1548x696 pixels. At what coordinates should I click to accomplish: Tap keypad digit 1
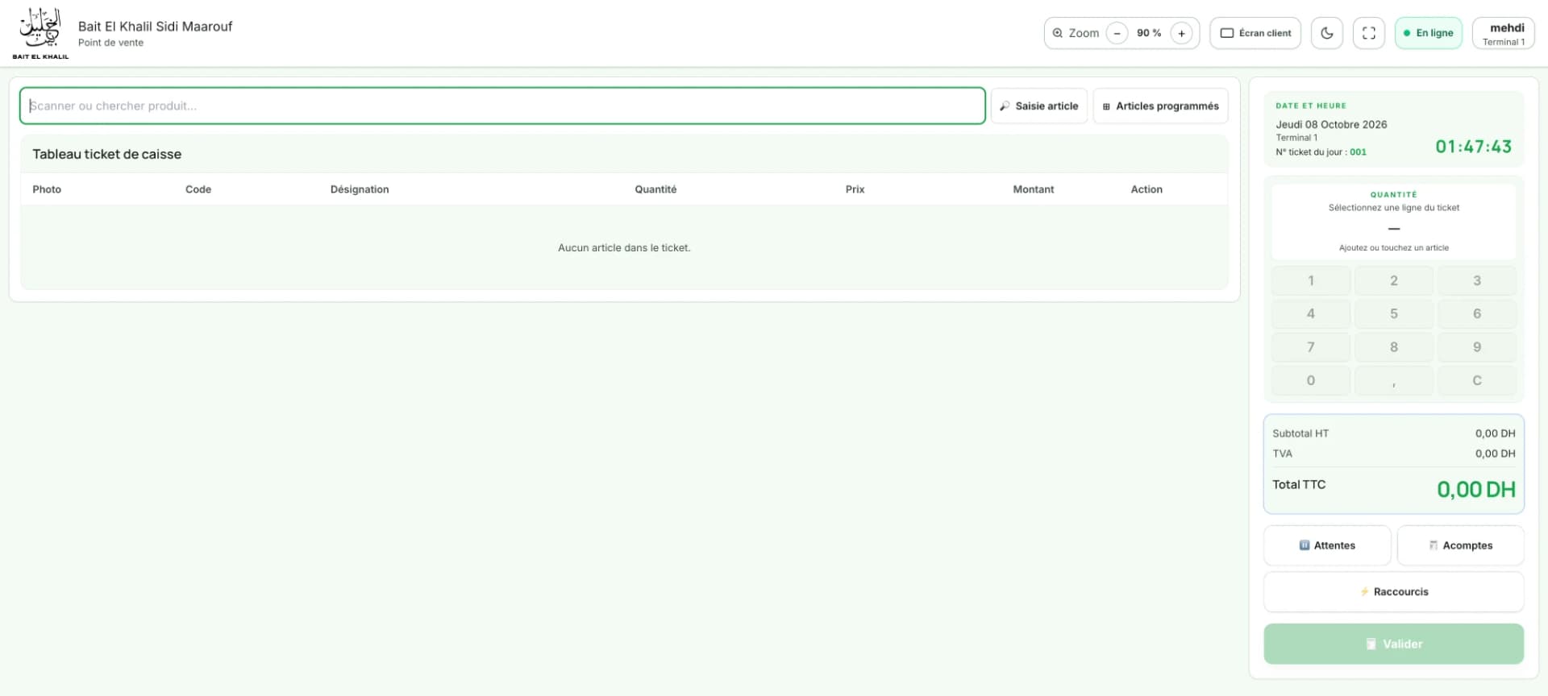(x=1311, y=280)
